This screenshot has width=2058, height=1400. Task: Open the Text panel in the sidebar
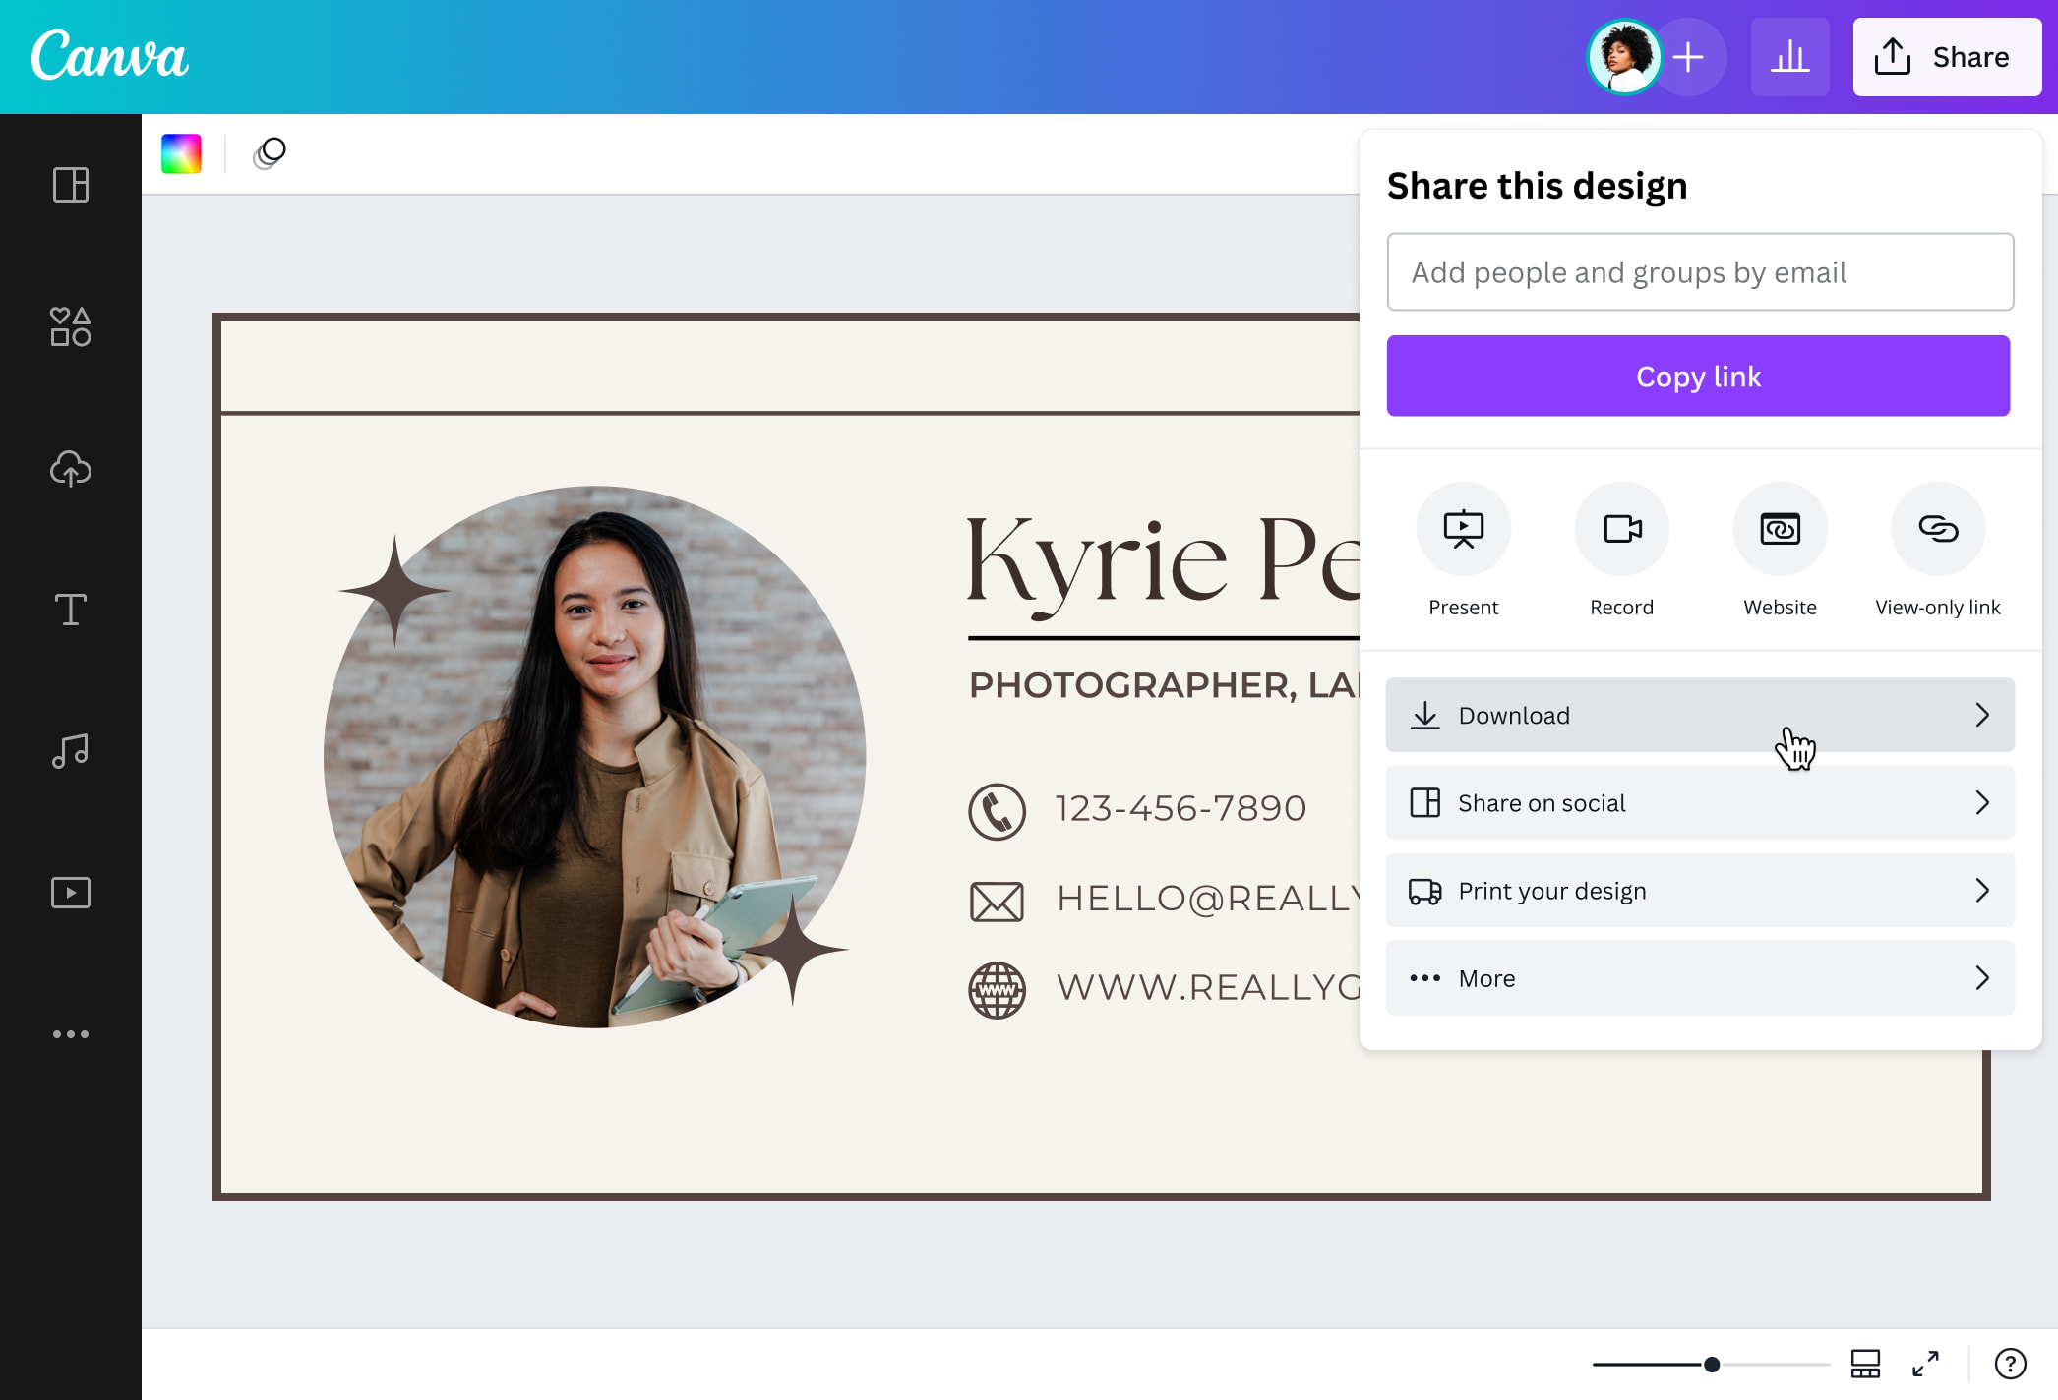click(x=70, y=610)
